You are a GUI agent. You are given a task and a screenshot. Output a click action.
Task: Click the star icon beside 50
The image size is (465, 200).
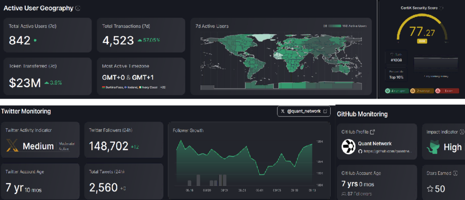point(430,189)
